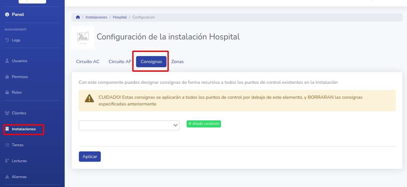407x187 pixels.
Task: Select the Circuito AF tab
Action: pos(120,61)
